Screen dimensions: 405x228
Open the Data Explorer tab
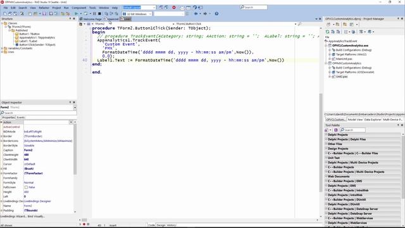point(373,120)
